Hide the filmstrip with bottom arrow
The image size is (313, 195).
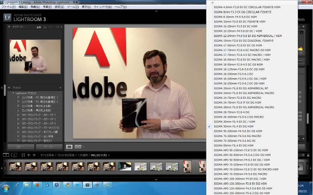pos(156,180)
